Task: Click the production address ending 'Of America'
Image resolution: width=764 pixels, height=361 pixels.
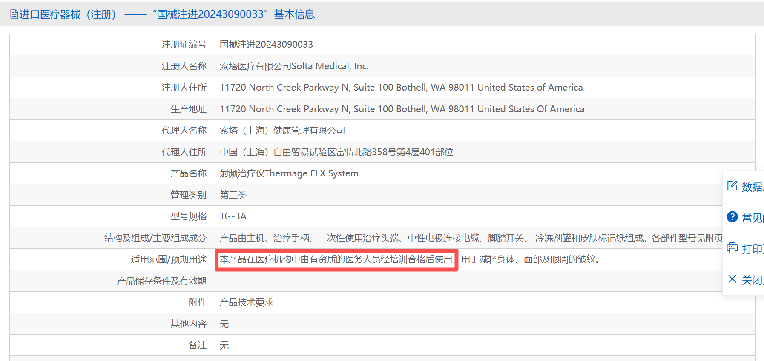Action: tap(402, 109)
